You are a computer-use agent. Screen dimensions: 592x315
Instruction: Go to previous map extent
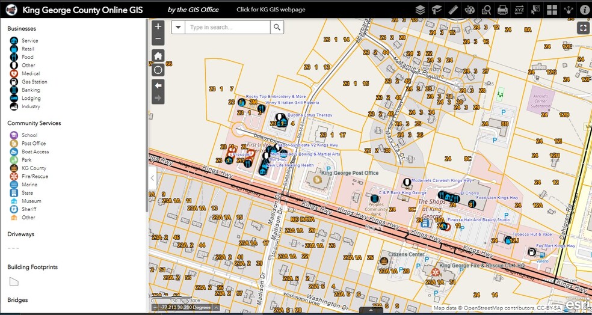158,85
